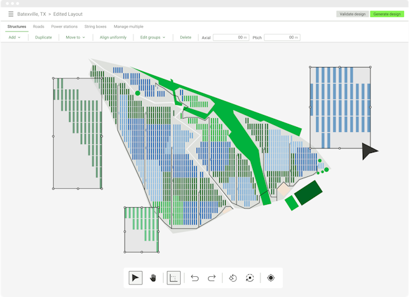Click the Delete button
Screen dimensions: 409x297
click(x=185, y=37)
